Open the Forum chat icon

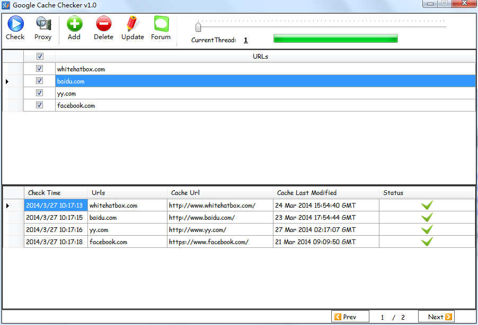[x=161, y=24]
